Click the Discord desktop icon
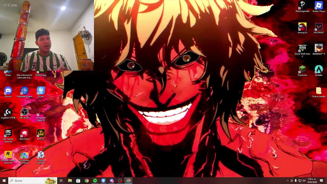Screen dimensions: 327x184 pos(8,92)
